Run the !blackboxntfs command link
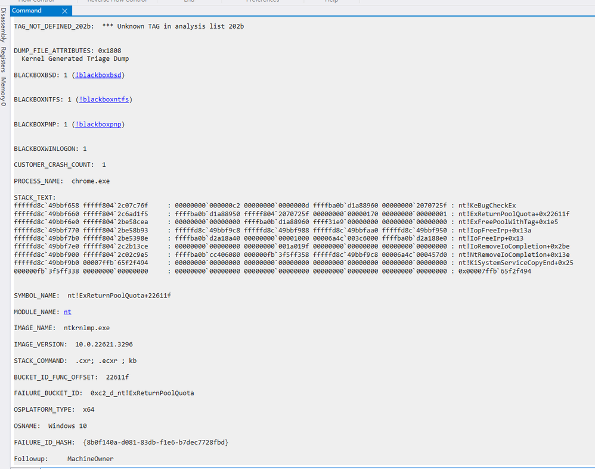Image resolution: width=595 pixels, height=469 pixels. 104,100
